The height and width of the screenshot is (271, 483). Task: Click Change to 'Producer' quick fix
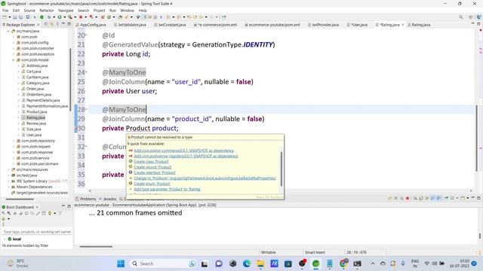pyautogui.click(x=205, y=178)
